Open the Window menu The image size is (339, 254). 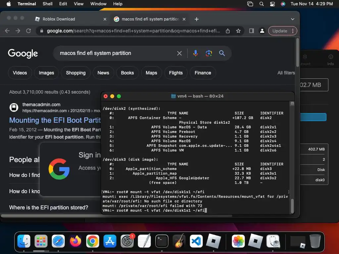click(98, 4)
